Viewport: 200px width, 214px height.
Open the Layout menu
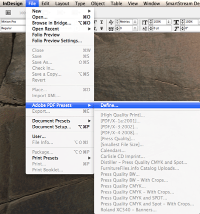tap(62, 4)
